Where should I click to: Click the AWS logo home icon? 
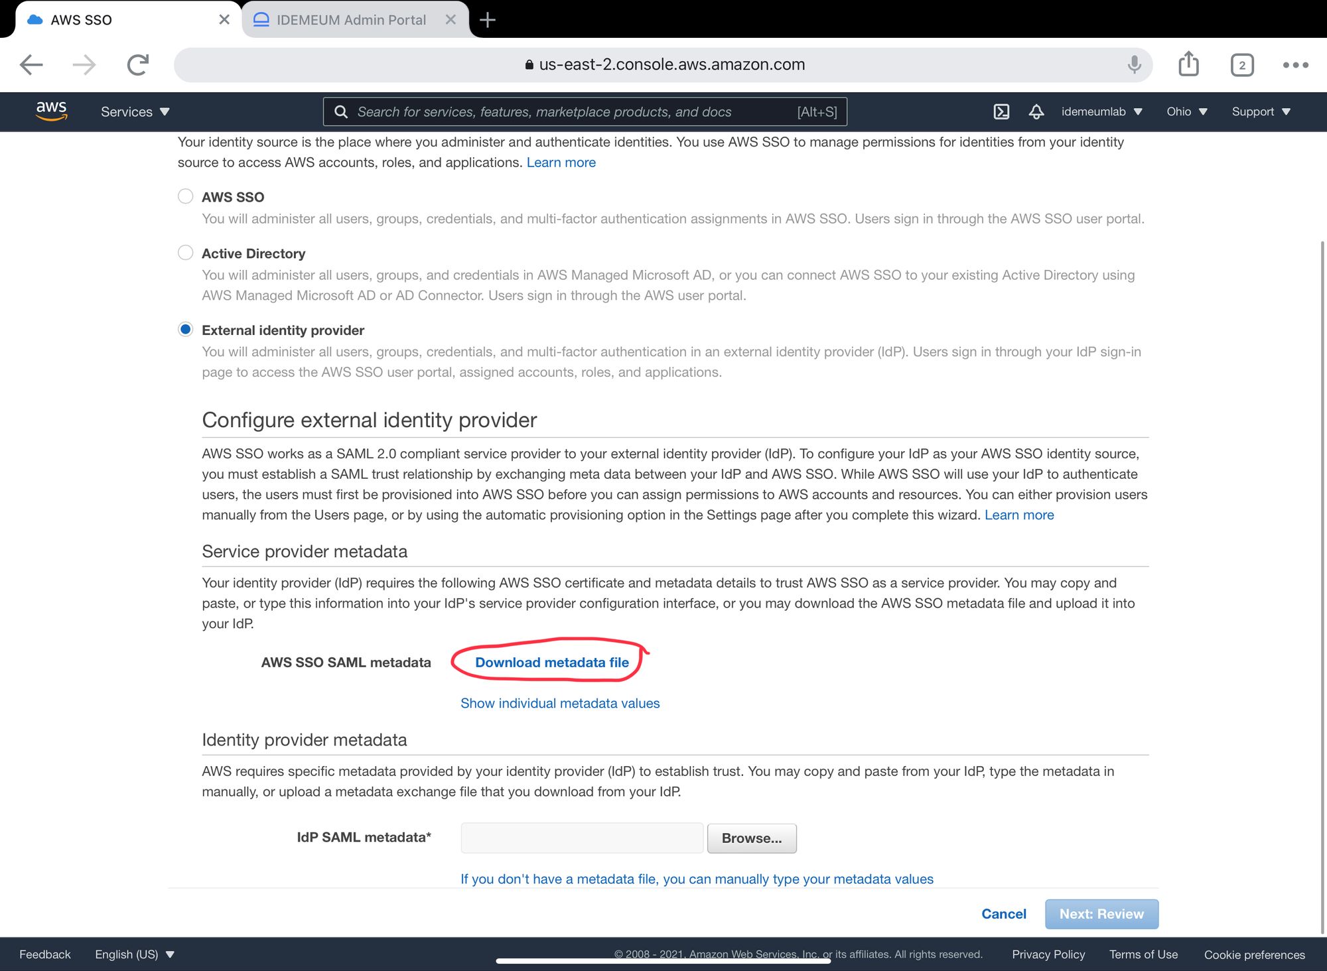coord(51,111)
